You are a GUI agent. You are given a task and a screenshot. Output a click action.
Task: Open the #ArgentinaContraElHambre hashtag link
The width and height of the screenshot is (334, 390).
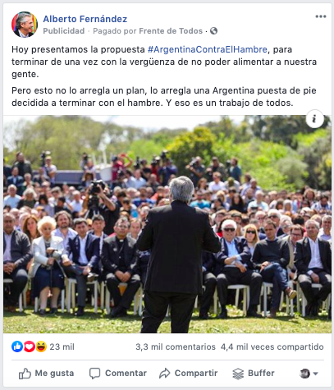pos(208,49)
